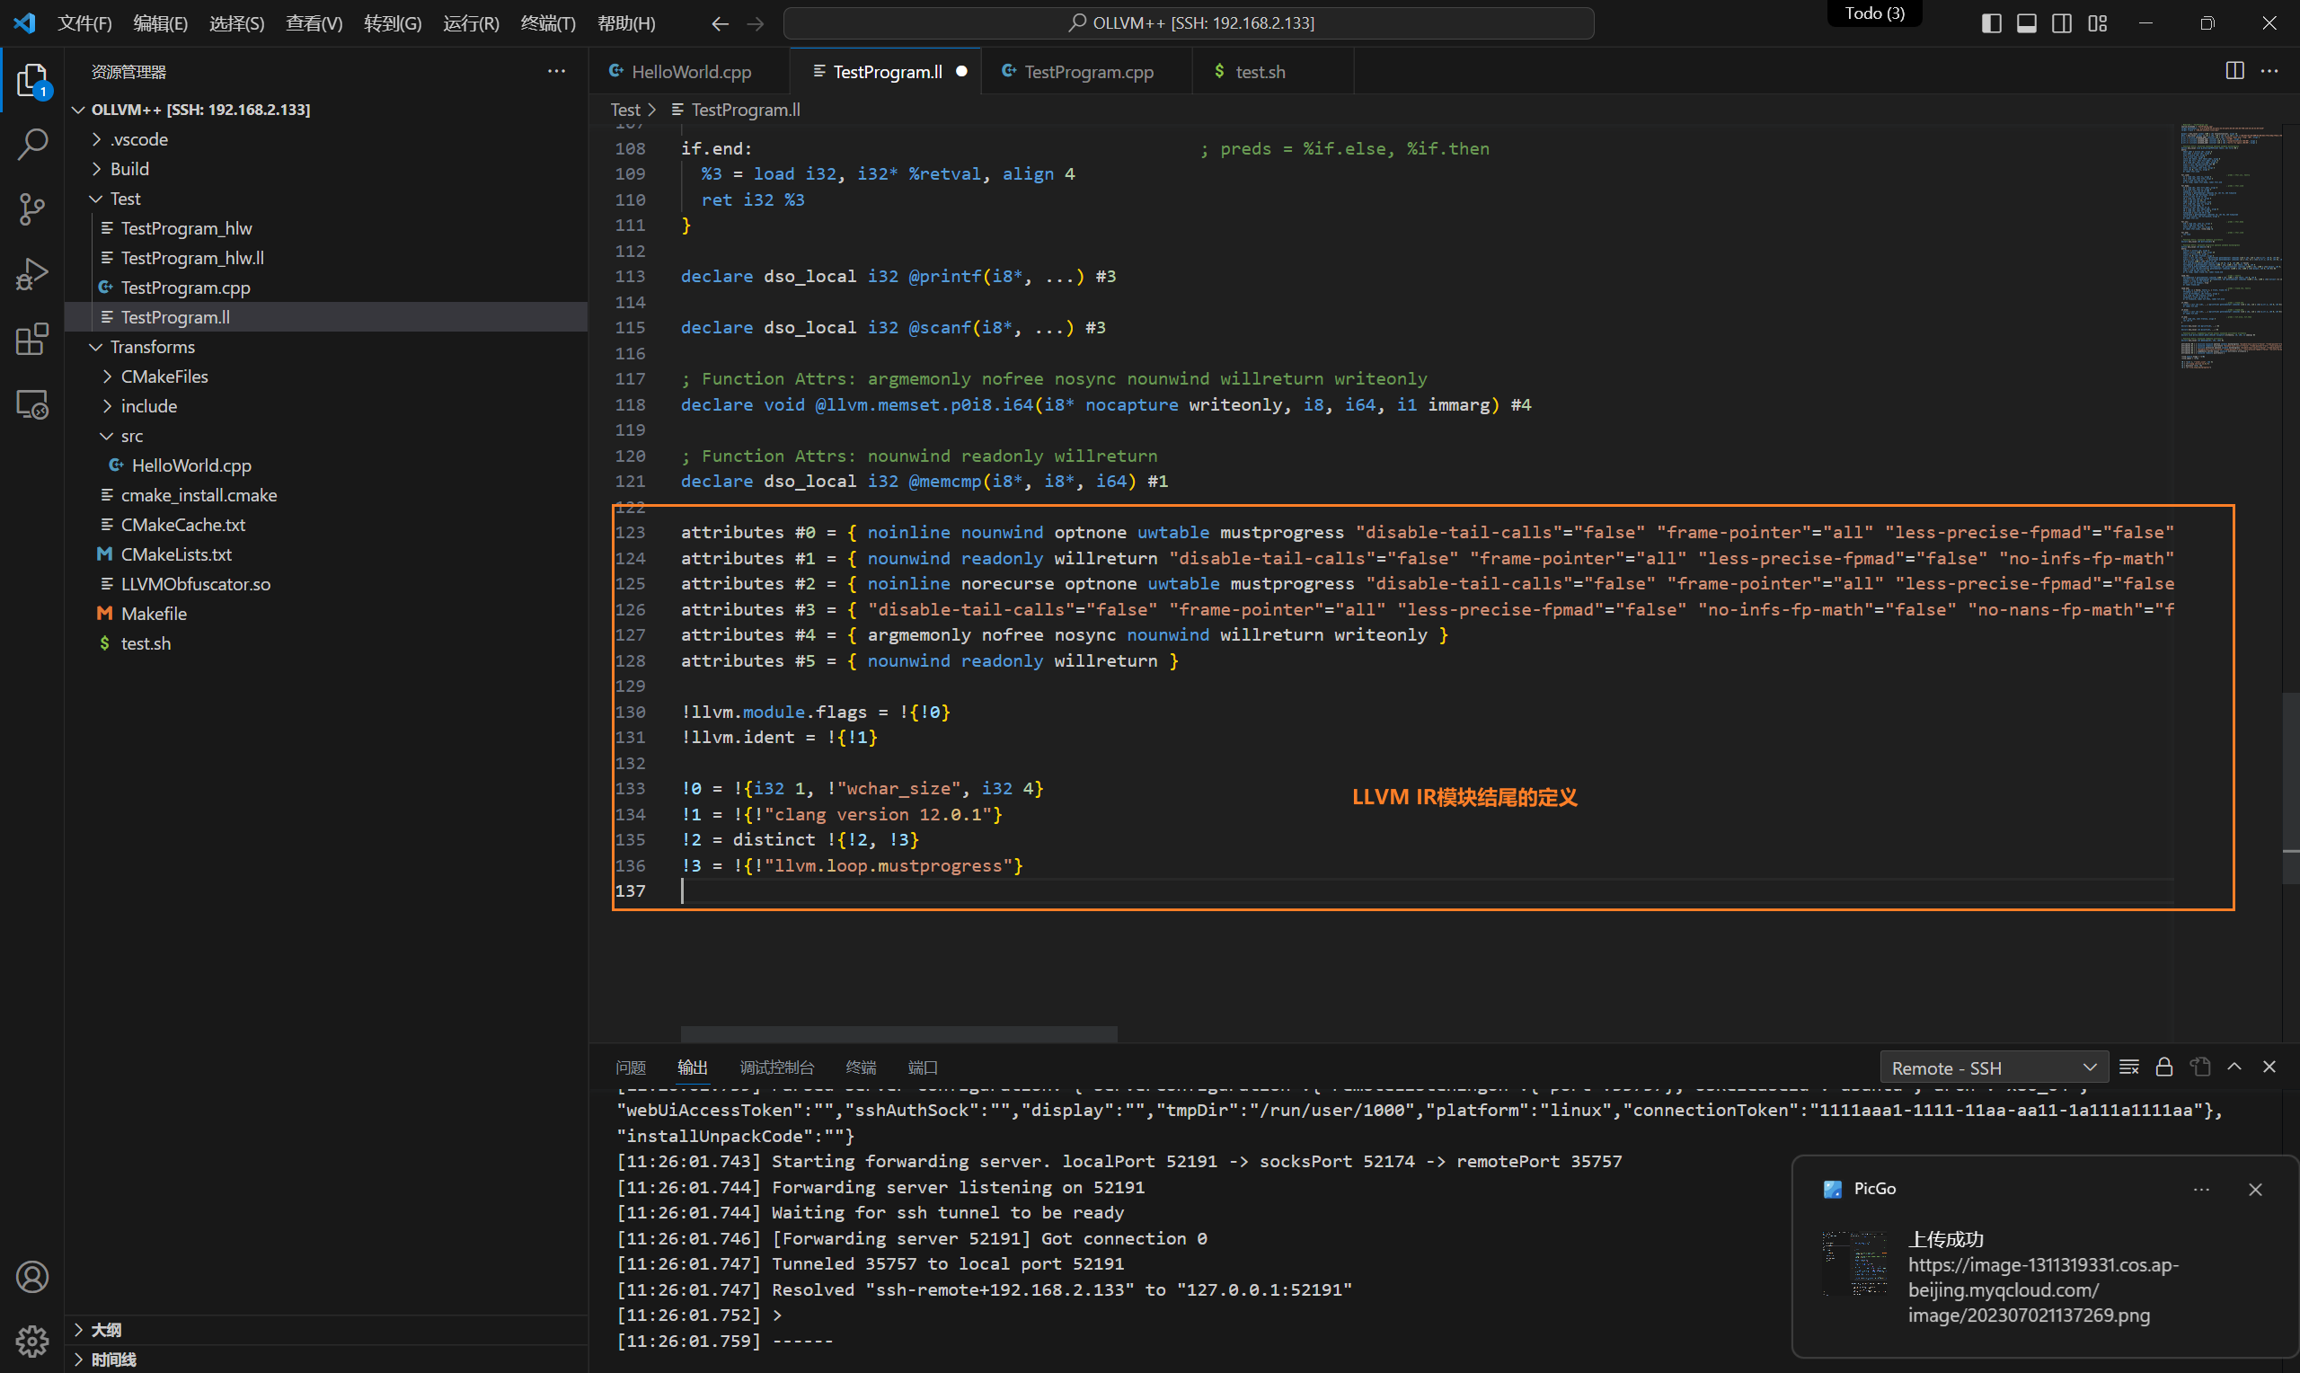Open the Customize Layout icon
This screenshot has width=2300, height=1373.
tap(2098, 23)
